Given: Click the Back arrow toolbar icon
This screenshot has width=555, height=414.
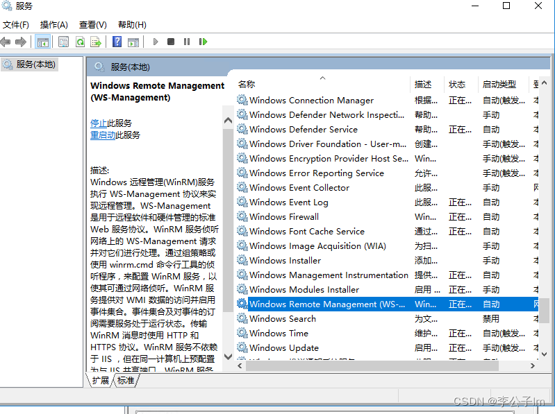Looking at the screenshot, I should [6, 42].
